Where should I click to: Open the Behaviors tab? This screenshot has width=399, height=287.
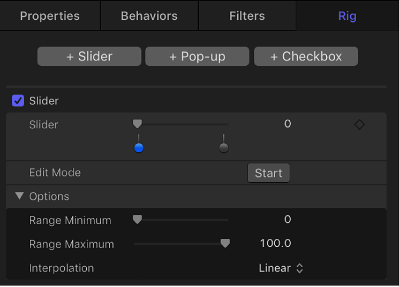tap(149, 15)
